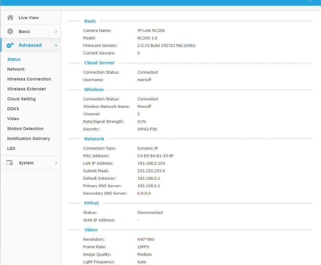Click subnet mask 255.255.255.0
Screen dimensions: 321x265
(x=151, y=171)
